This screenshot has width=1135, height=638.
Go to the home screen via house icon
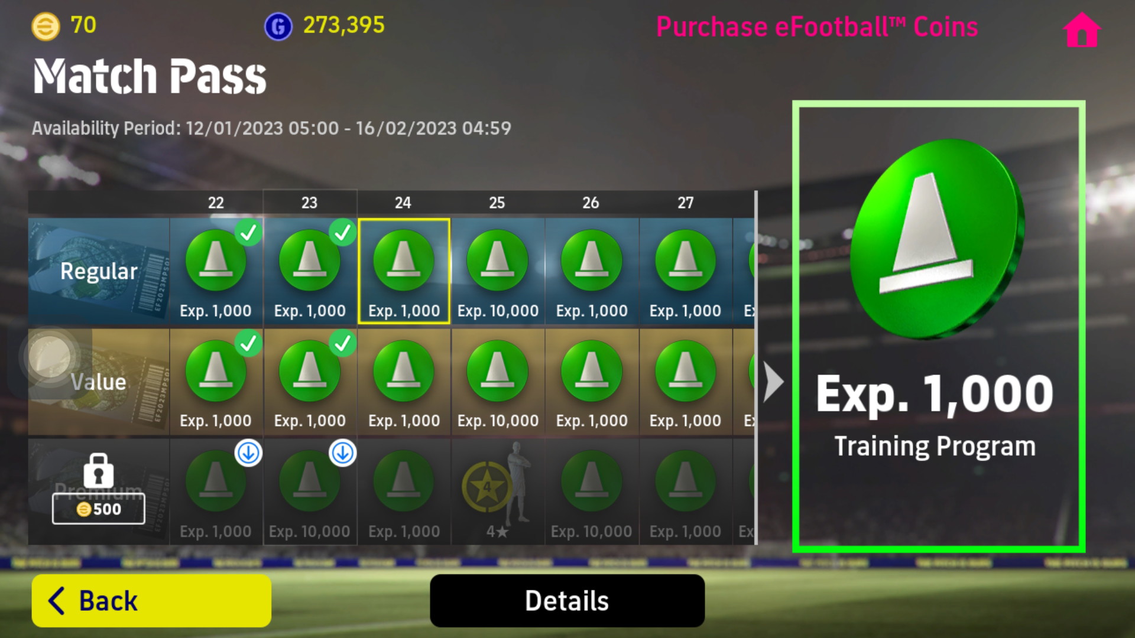1082,29
